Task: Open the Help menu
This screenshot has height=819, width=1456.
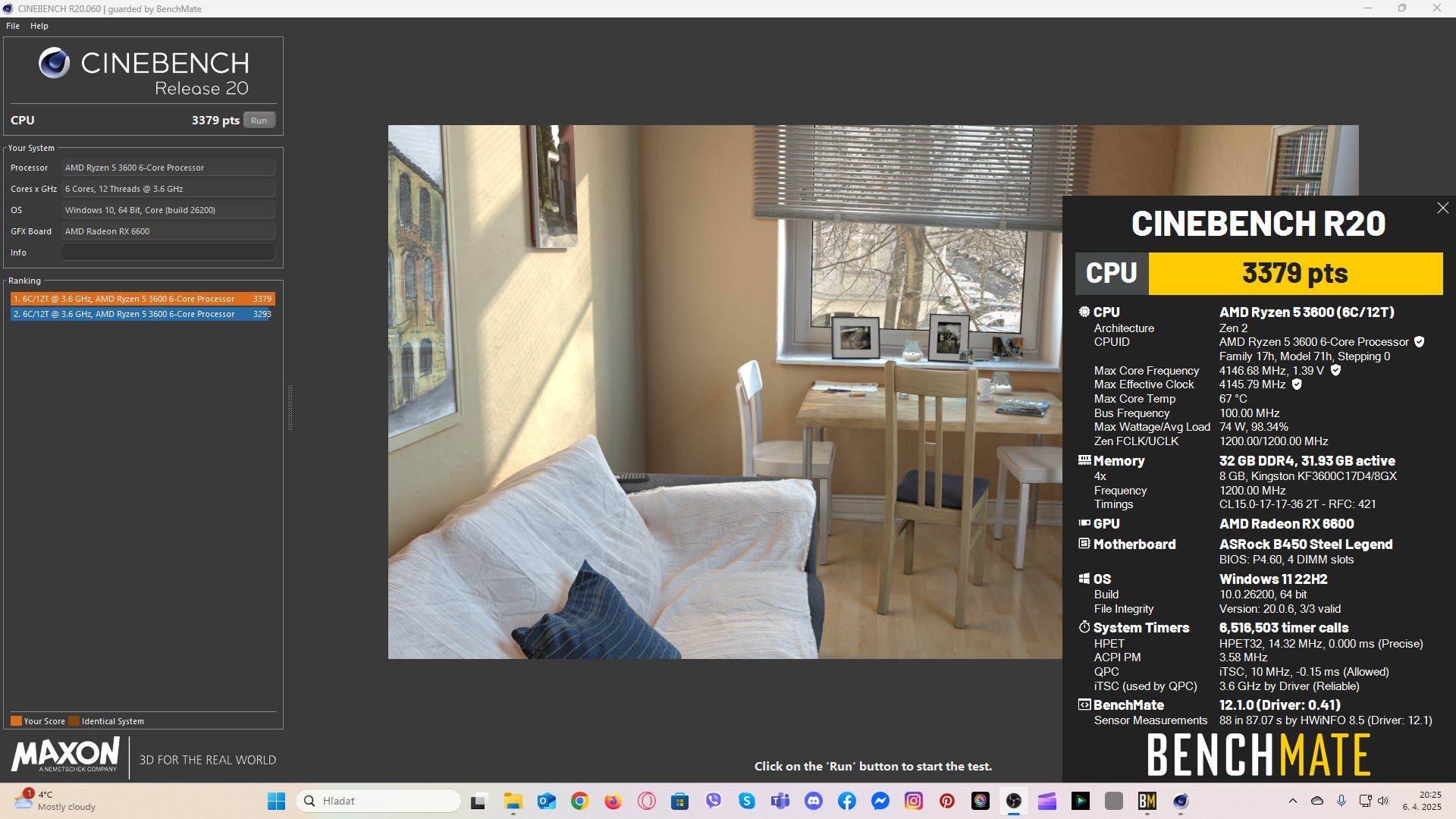Action: pyautogui.click(x=39, y=26)
